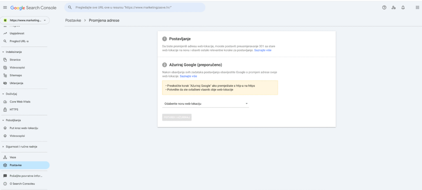The image size is (422, 190).
Task: Select Postavke in the sidebar
Action: tap(16, 165)
